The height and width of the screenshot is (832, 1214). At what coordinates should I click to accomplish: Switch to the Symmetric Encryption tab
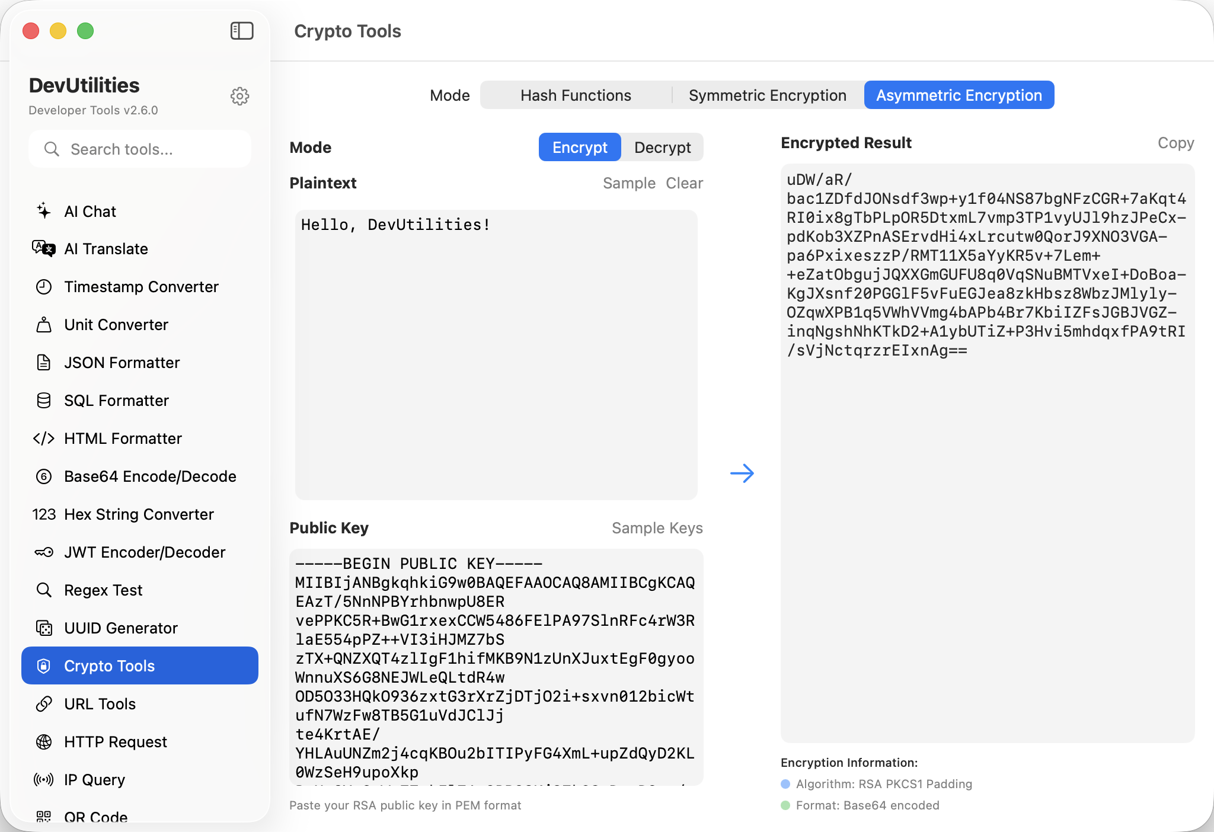(x=767, y=95)
